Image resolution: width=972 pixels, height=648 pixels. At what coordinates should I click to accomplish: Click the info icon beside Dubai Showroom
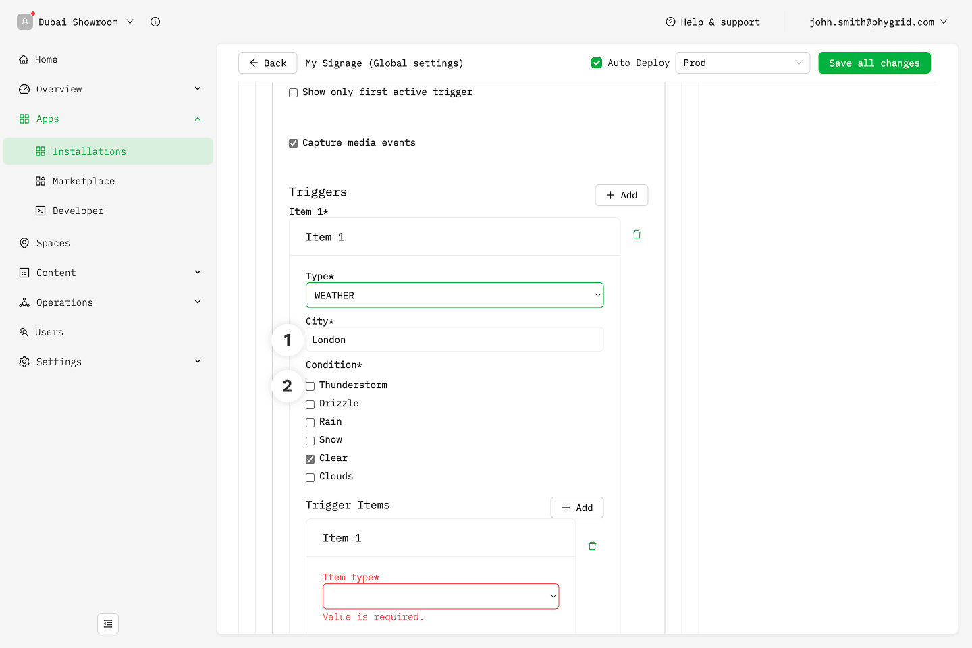click(155, 22)
